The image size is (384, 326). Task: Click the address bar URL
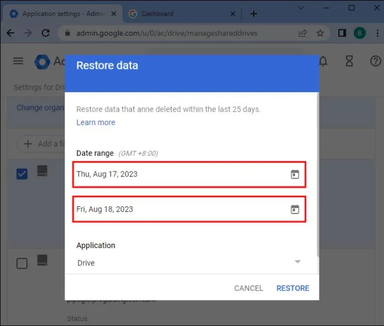(x=167, y=33)
